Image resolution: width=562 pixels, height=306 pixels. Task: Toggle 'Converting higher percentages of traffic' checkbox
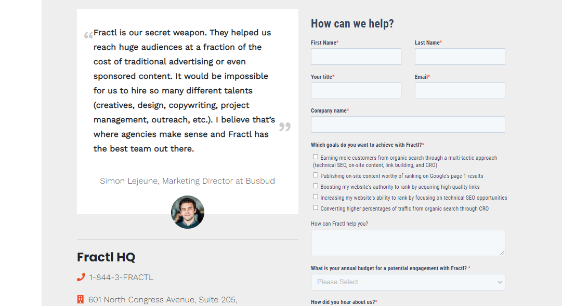pyautogui.click(x=316, y=207)
